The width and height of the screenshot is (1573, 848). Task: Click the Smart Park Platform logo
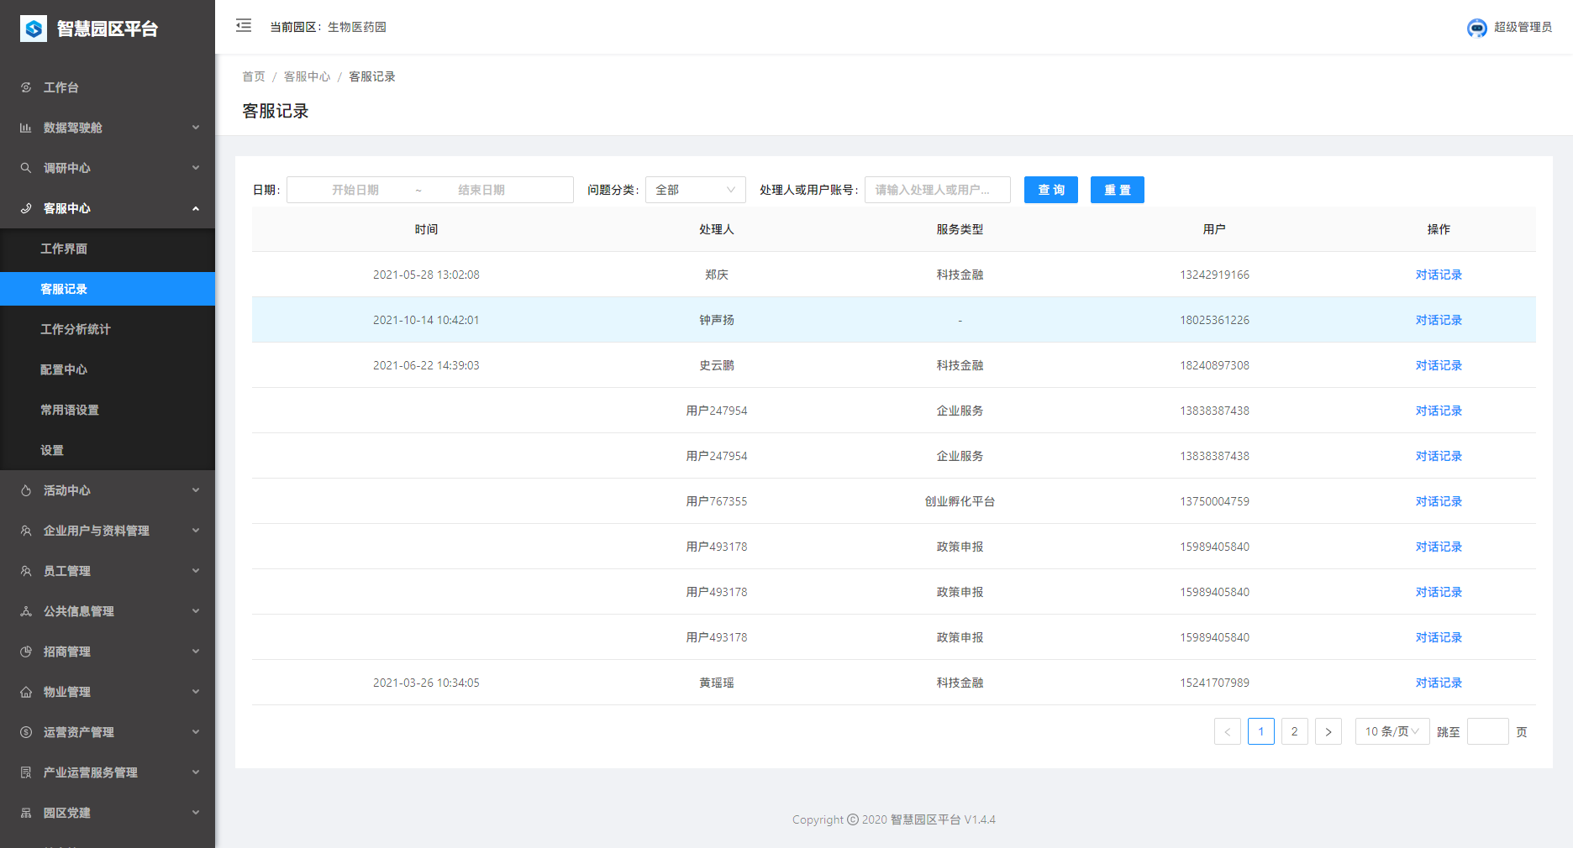[x=34, y=29]
